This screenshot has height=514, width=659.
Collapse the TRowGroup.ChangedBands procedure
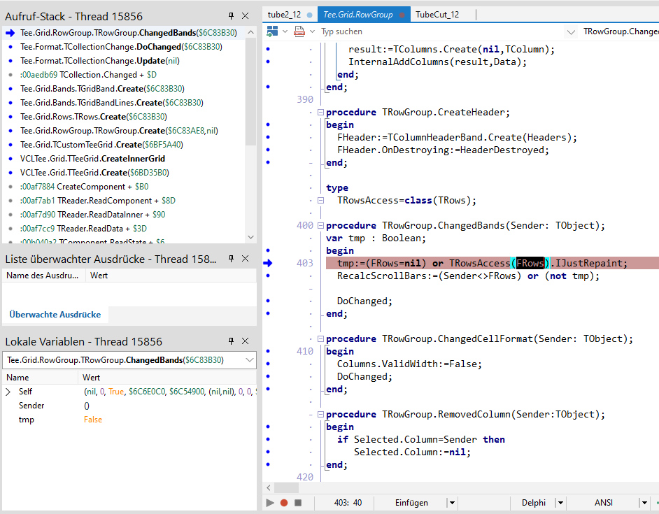[320, 226]
